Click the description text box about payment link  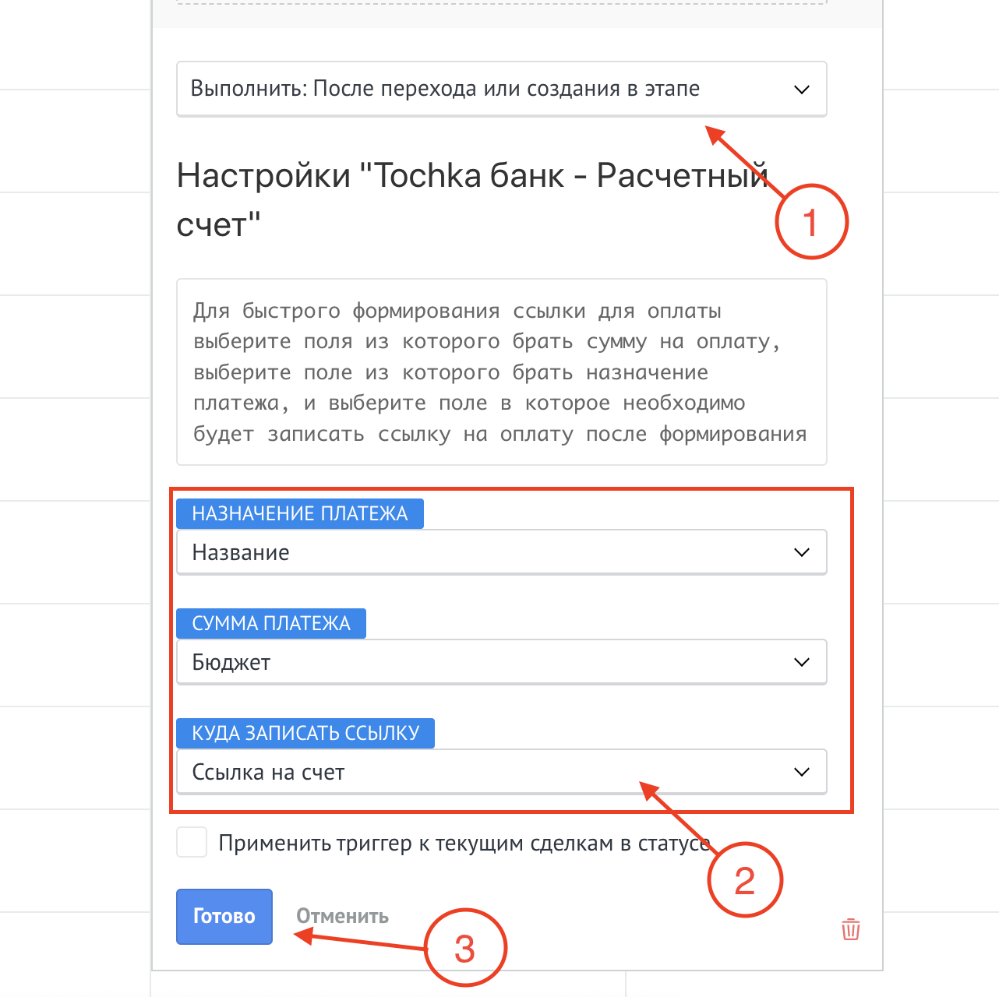[x=501, y=372]
